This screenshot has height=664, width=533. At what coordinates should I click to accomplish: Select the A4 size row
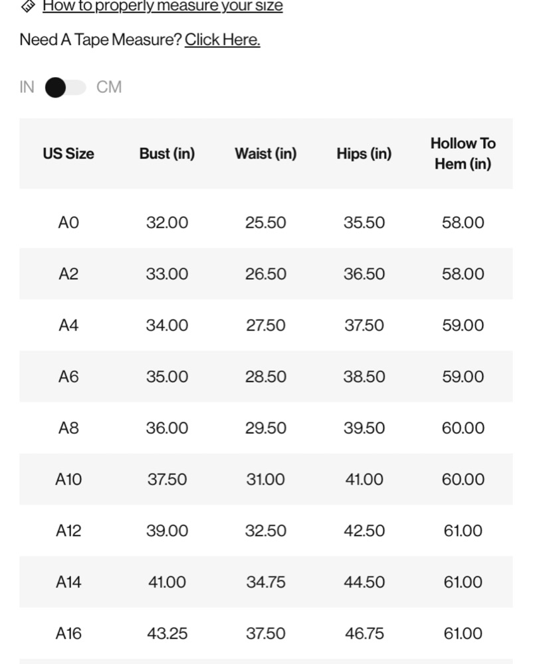[x=266, y=325]
